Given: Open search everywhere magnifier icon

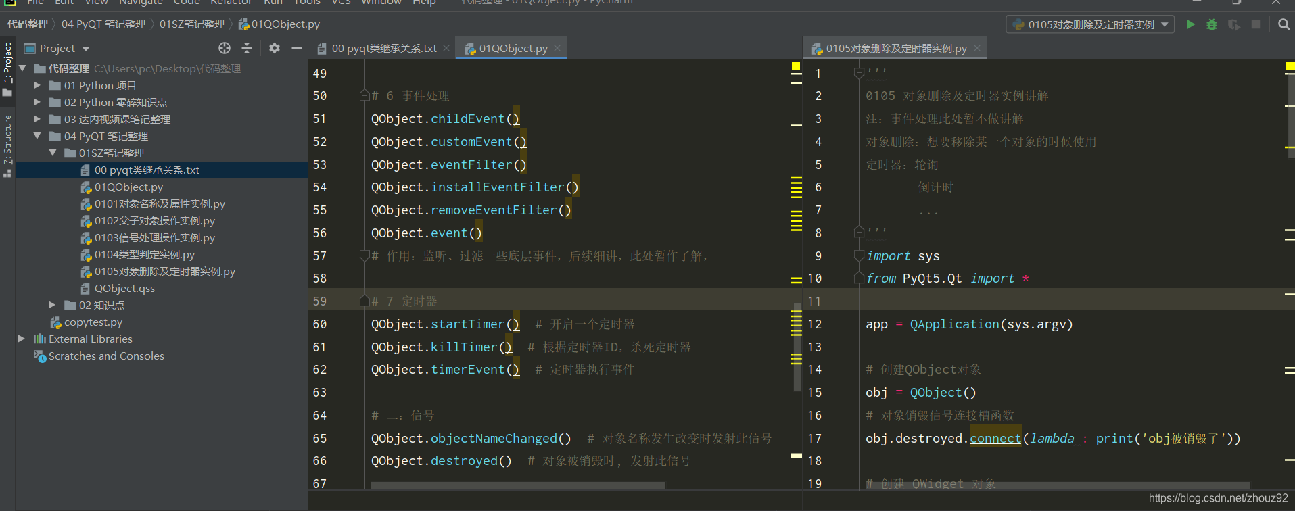Looking at the screenshot, I should [1284, 24].
